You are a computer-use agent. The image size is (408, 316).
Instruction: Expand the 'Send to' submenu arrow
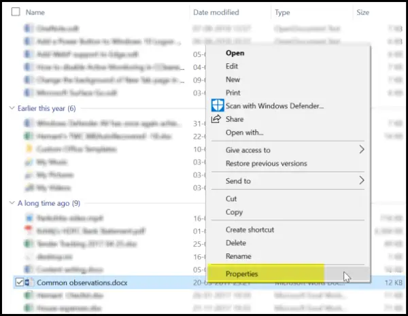point(361,181)
